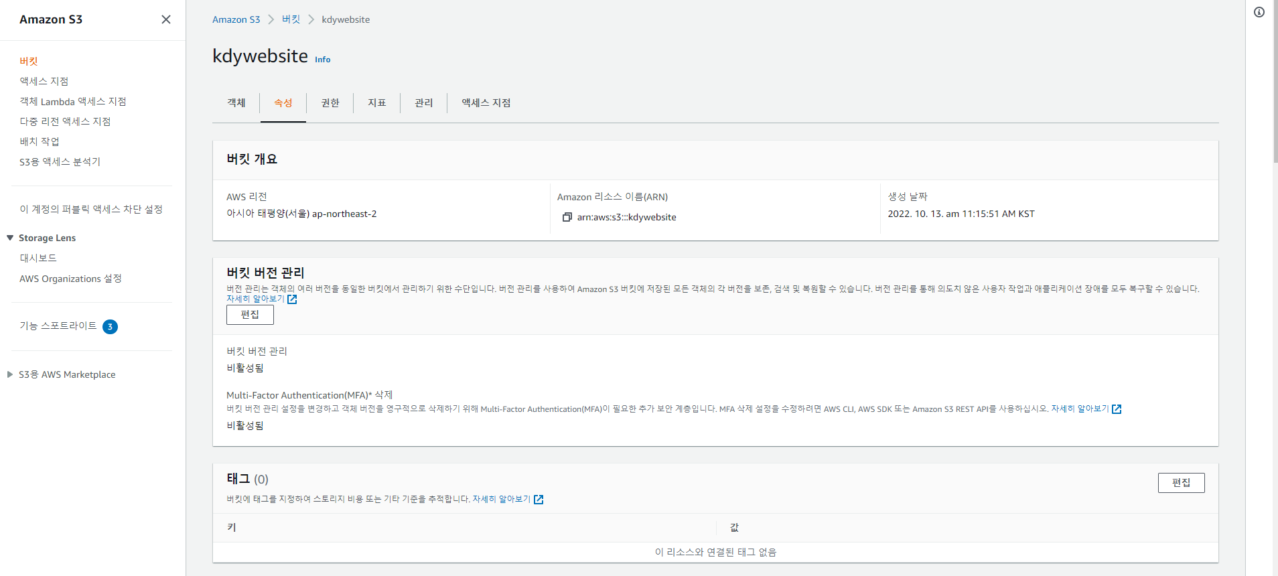Go to Amazon S3 breadcrumb link
The height and width of the screenshot is (576, 1278).
coord(236,19)
